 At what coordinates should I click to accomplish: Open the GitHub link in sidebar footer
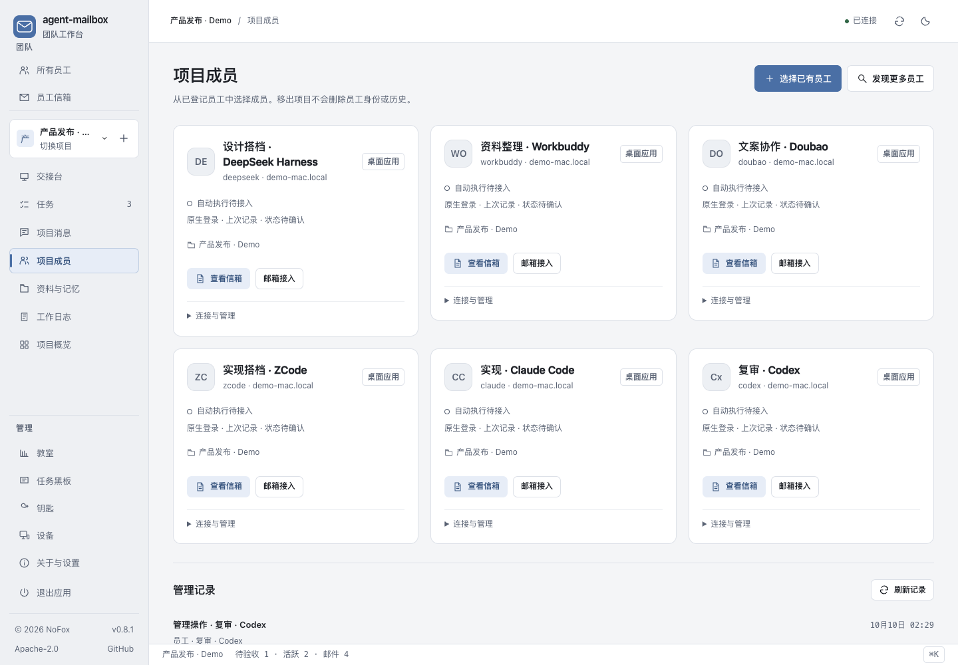pyautogui.click(x=120, y=649)
